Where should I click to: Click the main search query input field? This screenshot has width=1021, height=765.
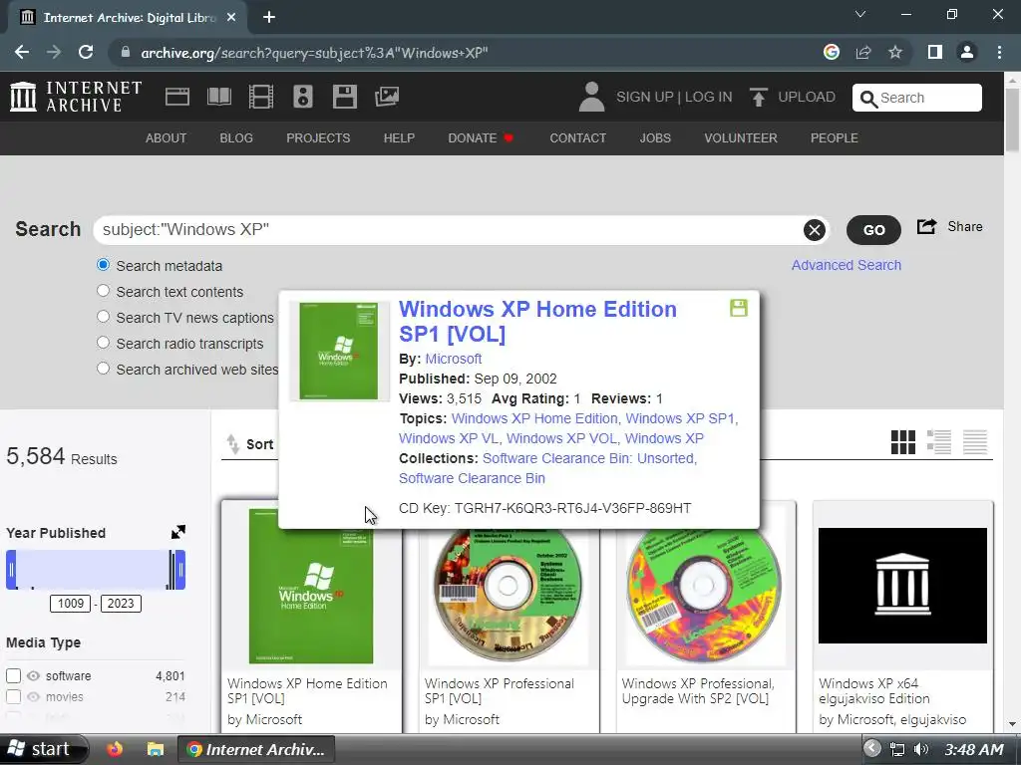(x=450, y=230)
